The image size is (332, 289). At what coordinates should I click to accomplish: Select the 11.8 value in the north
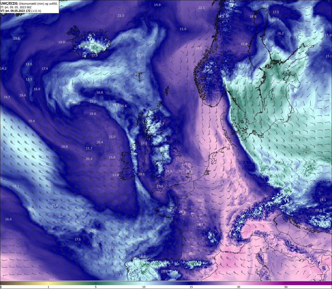(x=265, y=6)
